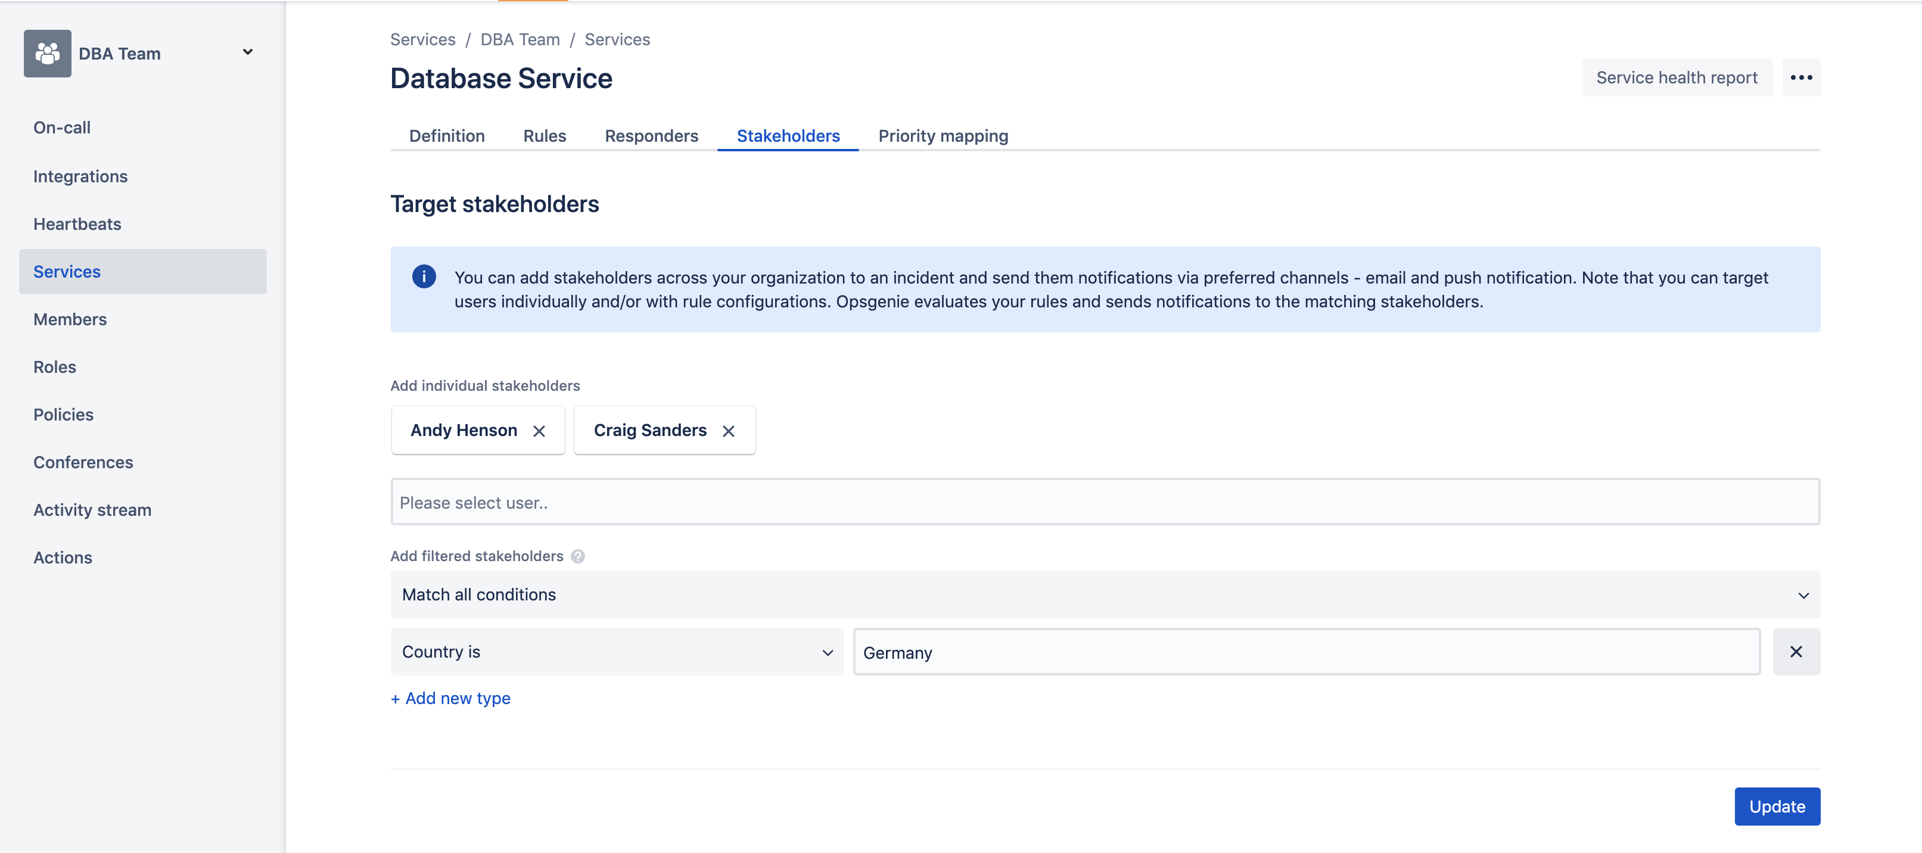
Task: Click the Services breadcrumb link
Action: click(423, 38)
